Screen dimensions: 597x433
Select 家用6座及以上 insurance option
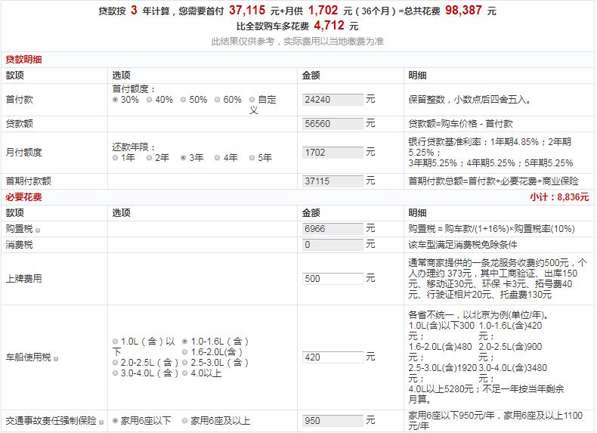point(185,421)
